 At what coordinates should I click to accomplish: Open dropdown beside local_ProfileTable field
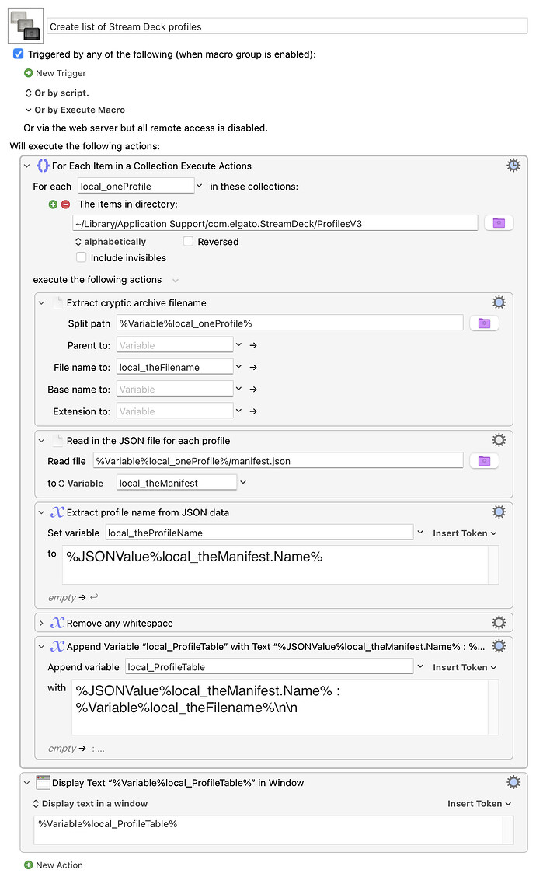[420, 667]
